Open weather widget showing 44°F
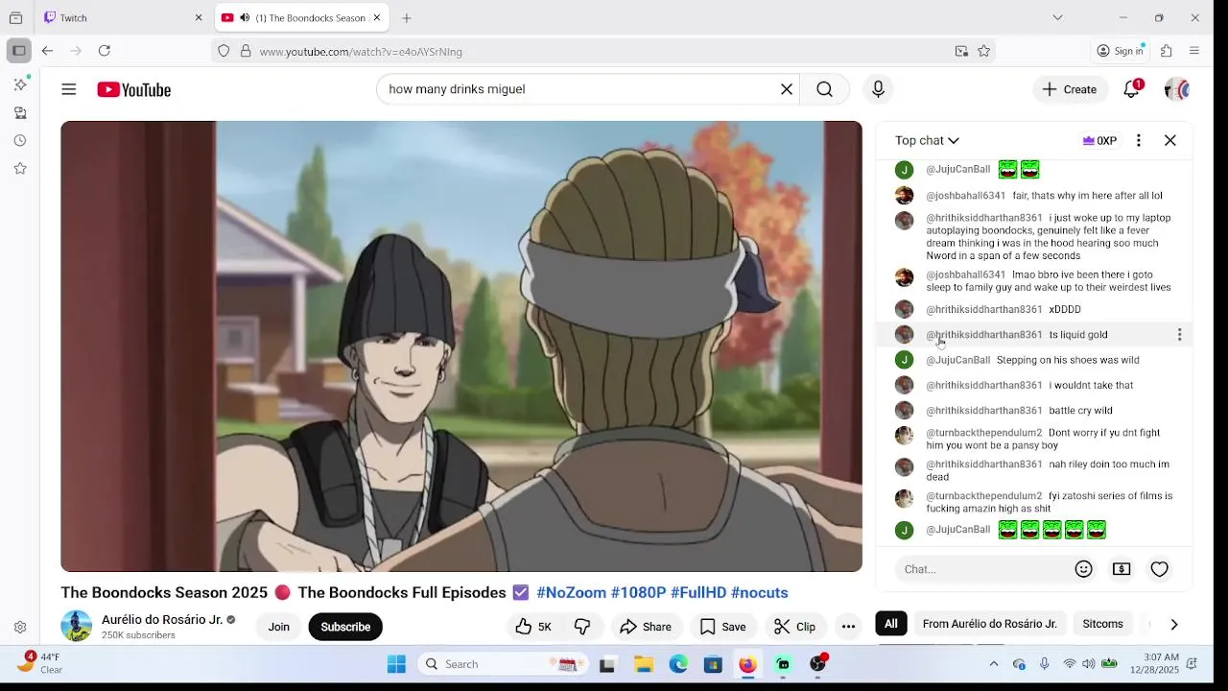 (40, 663)
